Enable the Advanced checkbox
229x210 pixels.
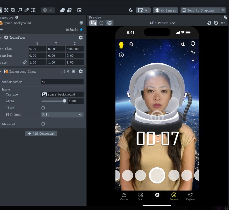point(43,124)
